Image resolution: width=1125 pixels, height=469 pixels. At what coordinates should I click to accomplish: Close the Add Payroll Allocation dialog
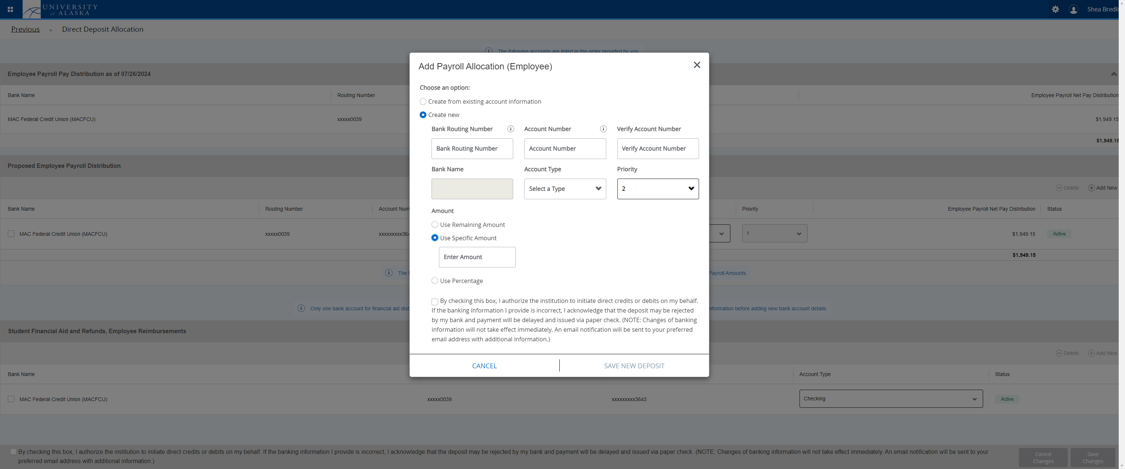[x=696, y=65]
